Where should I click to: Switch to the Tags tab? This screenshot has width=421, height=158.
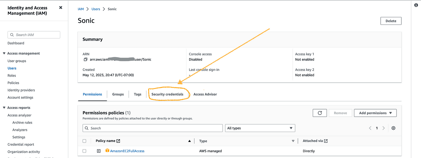(x=138, y=94)
